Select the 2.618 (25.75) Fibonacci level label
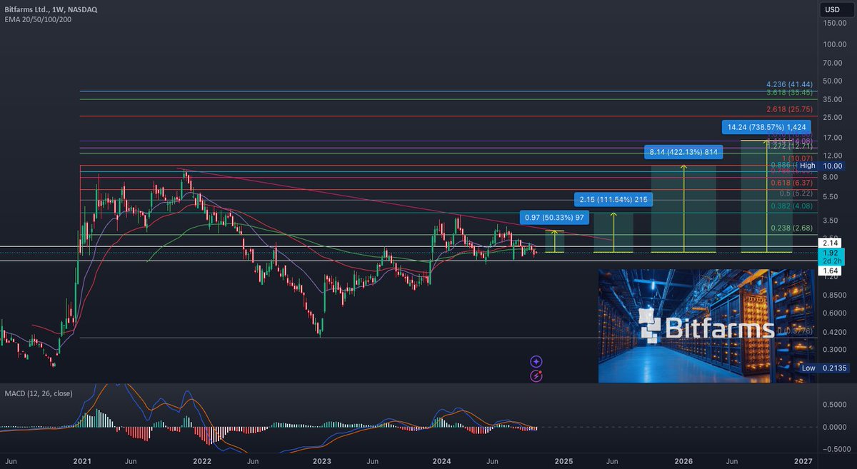This screenshot has height=469, width=857. coord(790,109)
